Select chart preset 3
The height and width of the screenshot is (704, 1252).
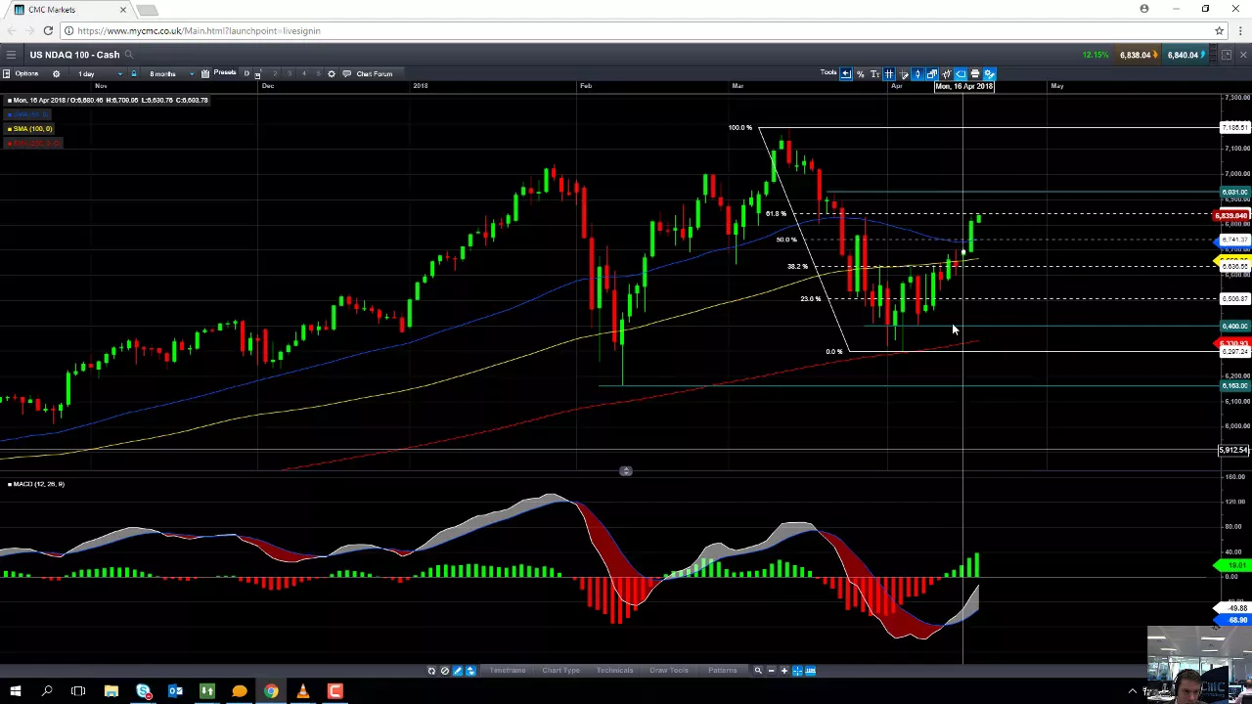point(289,74)
